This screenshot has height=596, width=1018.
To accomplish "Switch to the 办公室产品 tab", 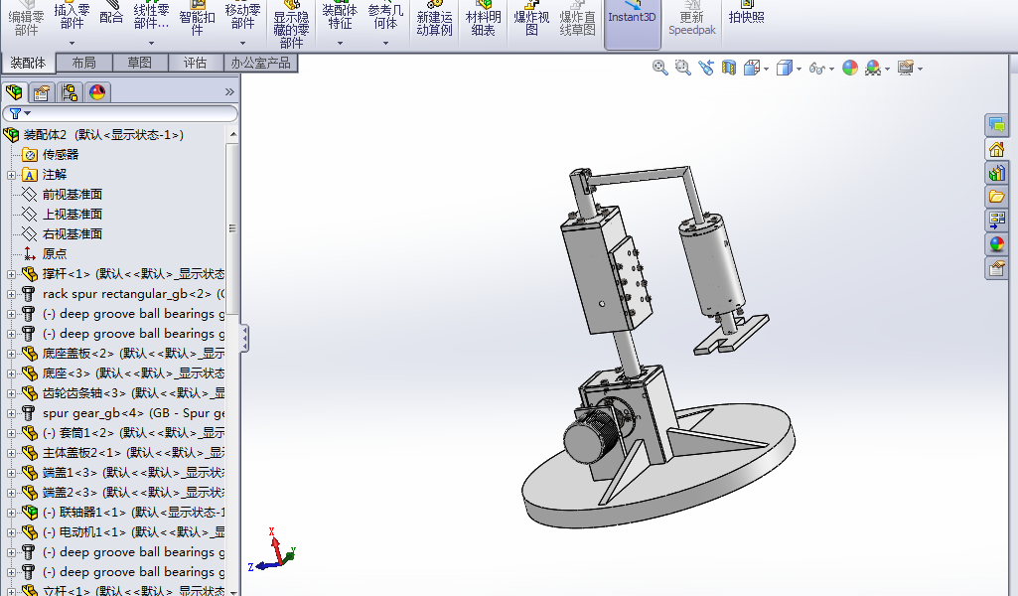I will 260,63.
